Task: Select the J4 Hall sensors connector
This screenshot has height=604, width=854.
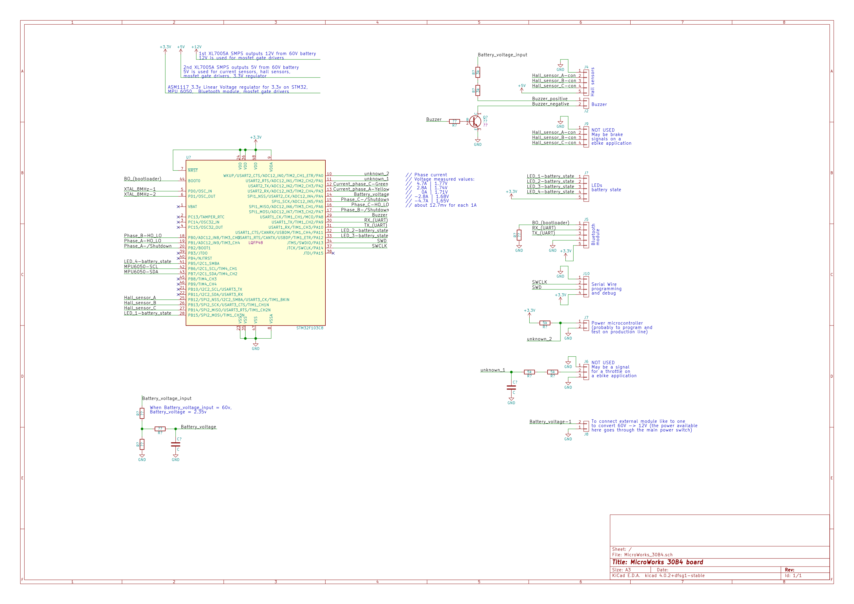Action: [586, 83]
